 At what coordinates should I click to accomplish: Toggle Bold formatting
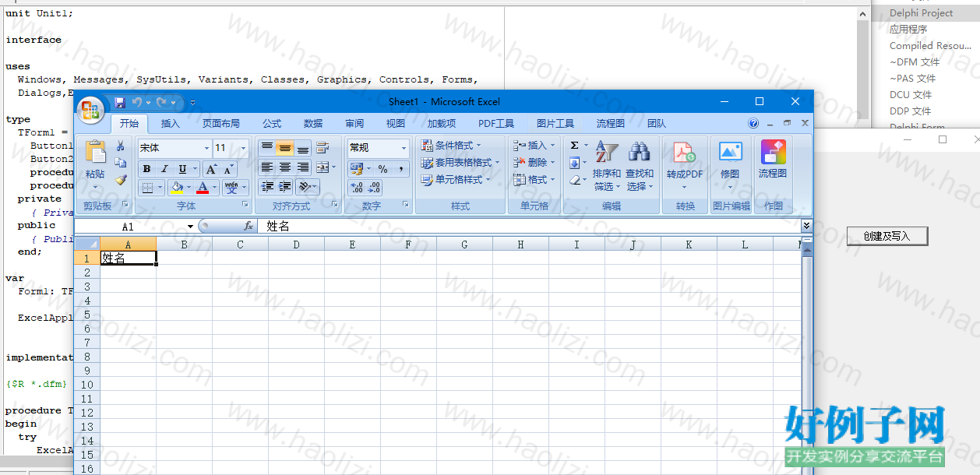[x=146, y=169]
